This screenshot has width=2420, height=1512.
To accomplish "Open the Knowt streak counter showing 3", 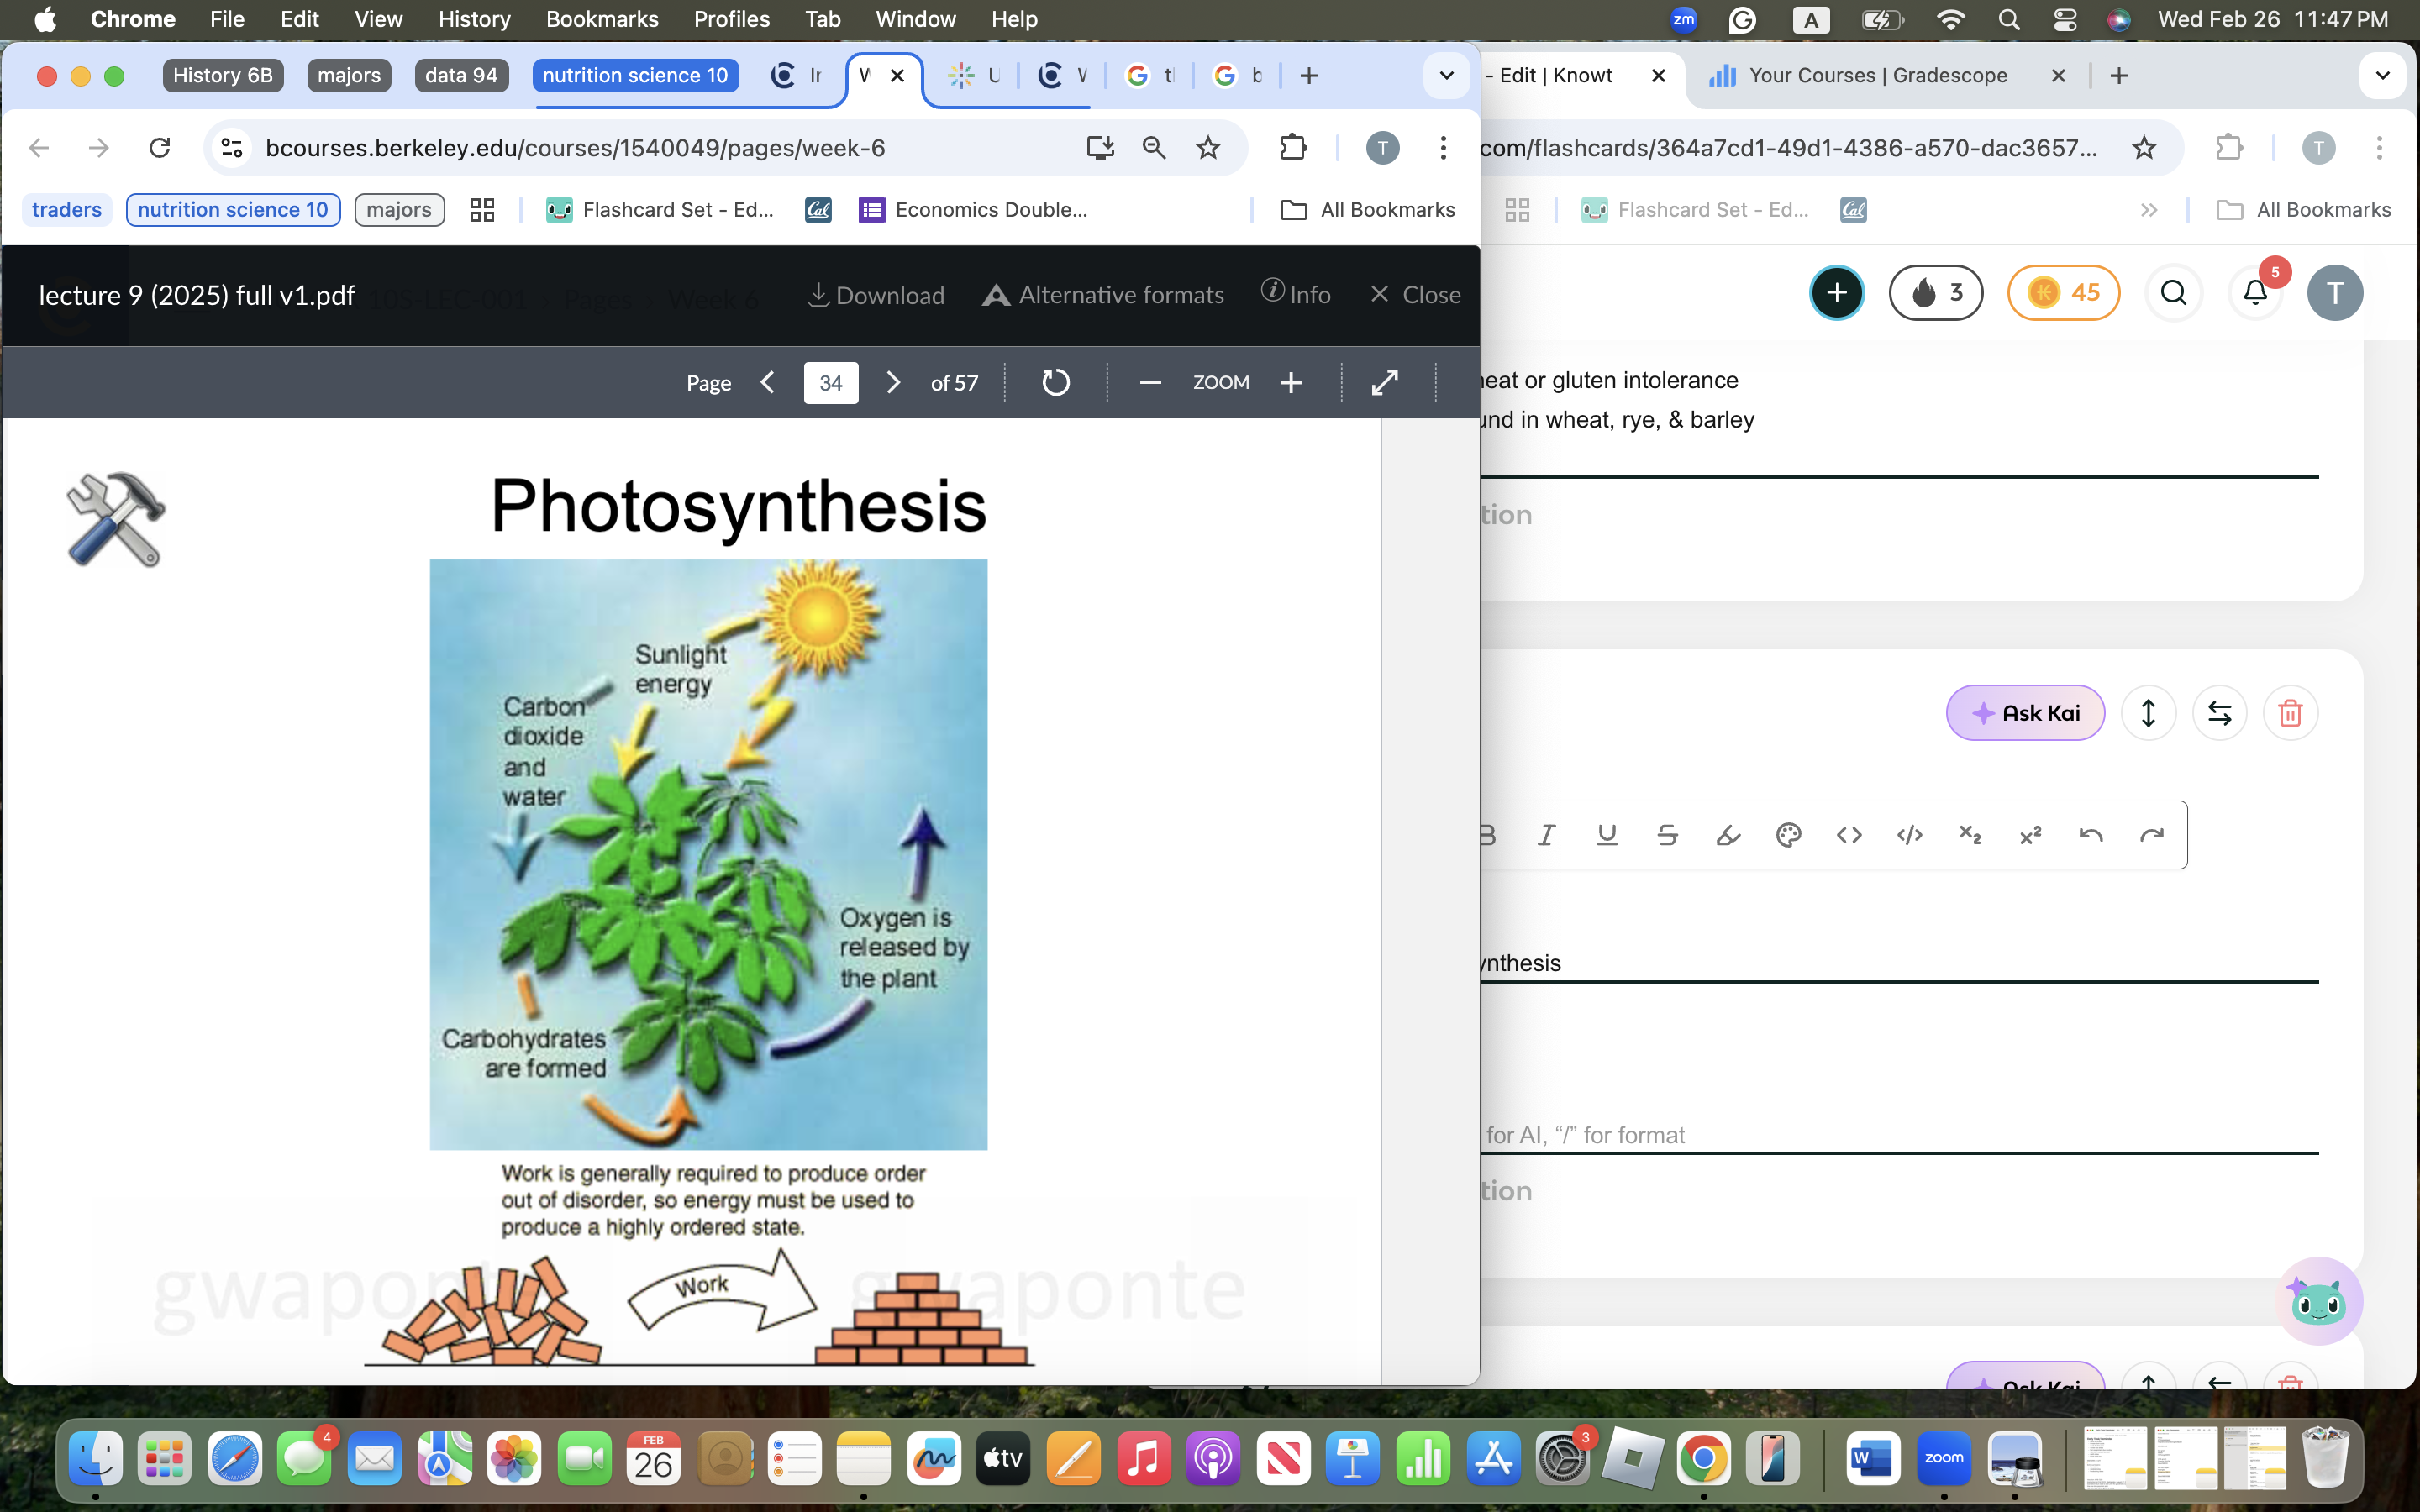I will (1935, 293).
